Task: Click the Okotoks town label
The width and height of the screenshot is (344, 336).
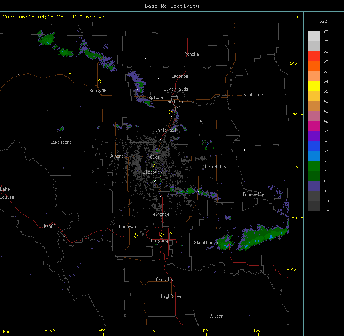Action: 164,279
